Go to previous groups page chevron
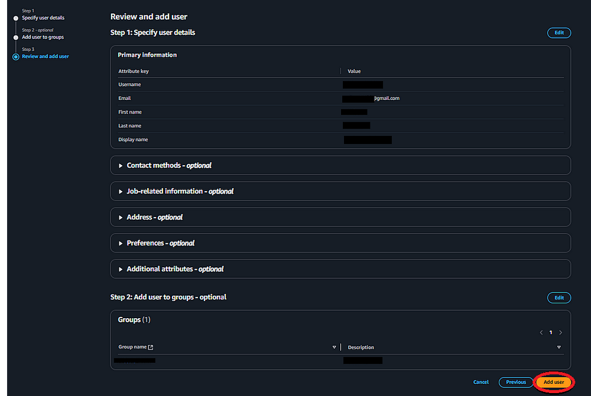Image resolution: width=591 pixels, height=396 pixels. tap(541, 333)
